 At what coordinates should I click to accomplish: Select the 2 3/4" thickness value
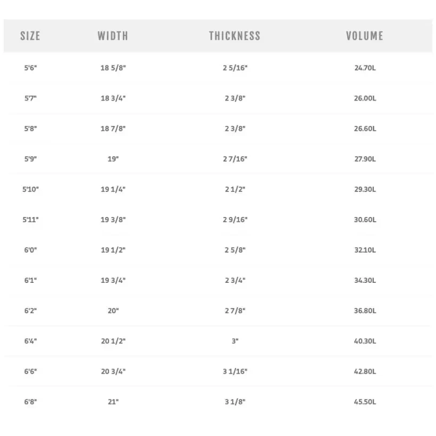[235, 280]
